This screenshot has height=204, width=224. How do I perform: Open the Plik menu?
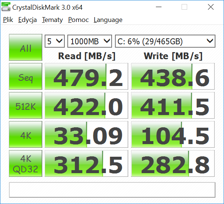click(8, 20)
